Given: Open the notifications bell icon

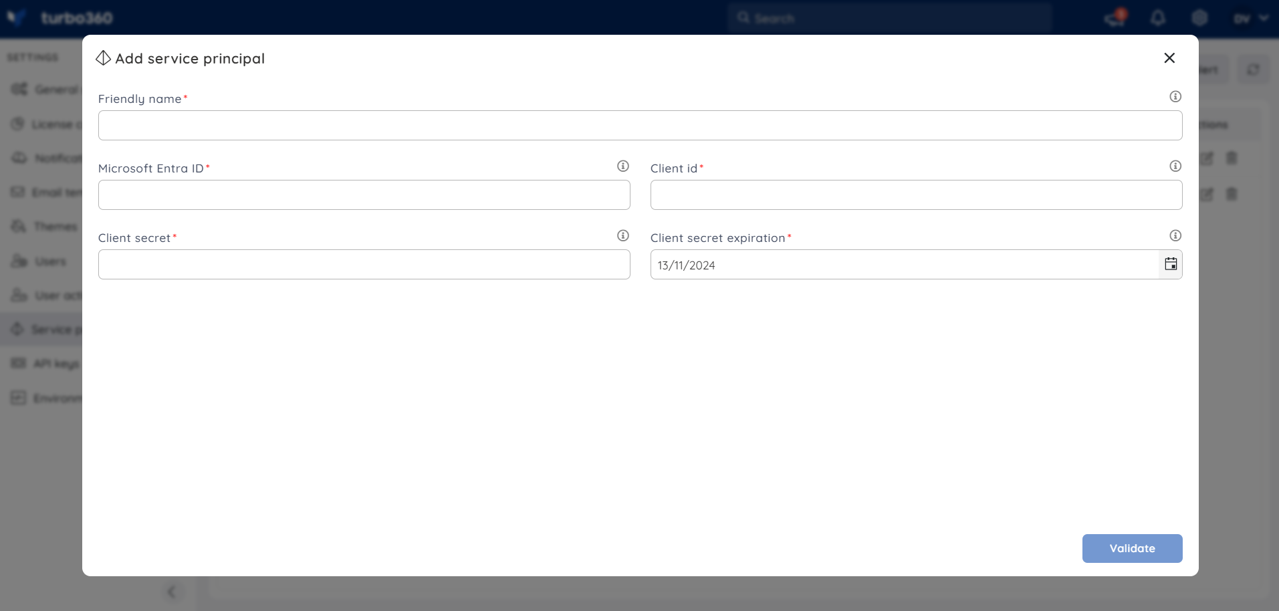Looking at the screenshot, I should coord(1157,18).
